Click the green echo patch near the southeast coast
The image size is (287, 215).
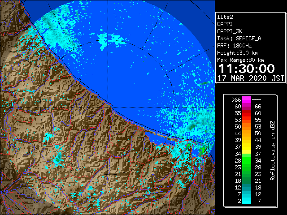pyautogui.click(x=202, y=151)
